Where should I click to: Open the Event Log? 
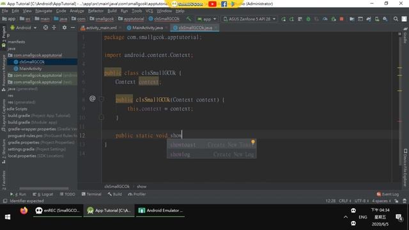coord(388,194)
